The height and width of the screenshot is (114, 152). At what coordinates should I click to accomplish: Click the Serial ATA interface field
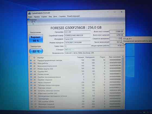78,39
